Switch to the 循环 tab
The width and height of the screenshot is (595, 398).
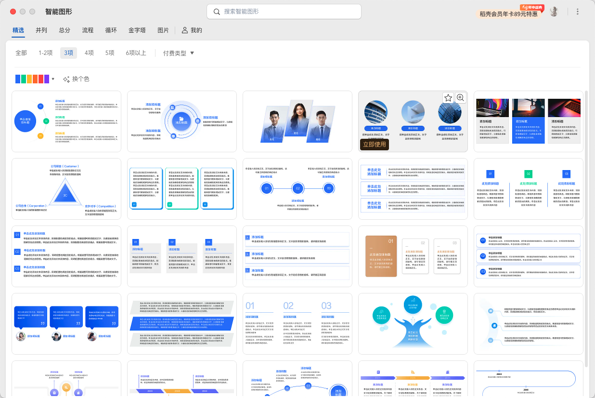point(111,30)
